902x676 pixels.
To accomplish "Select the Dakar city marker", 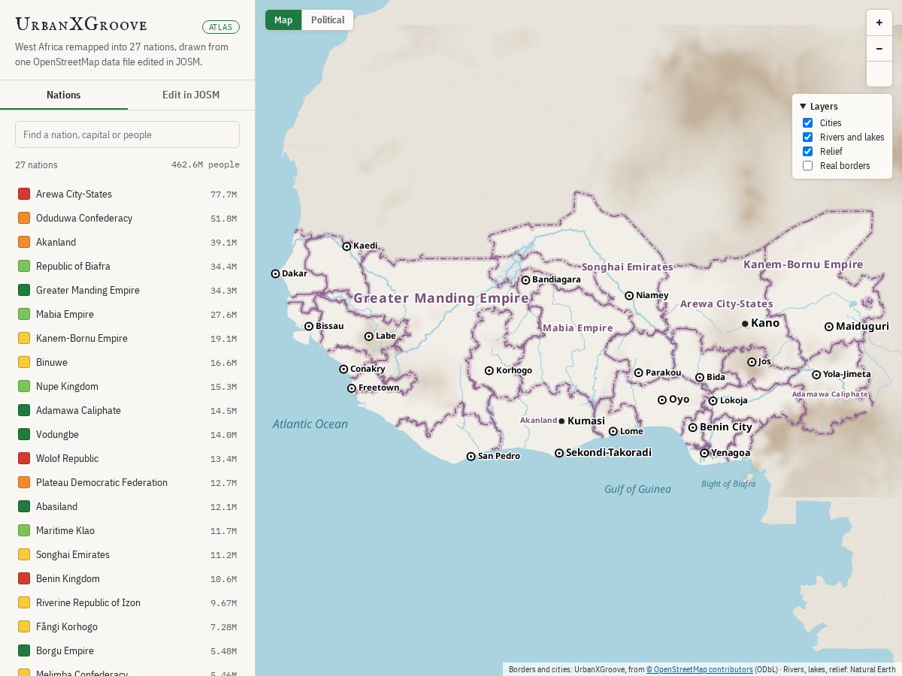I will pos(275,273).
